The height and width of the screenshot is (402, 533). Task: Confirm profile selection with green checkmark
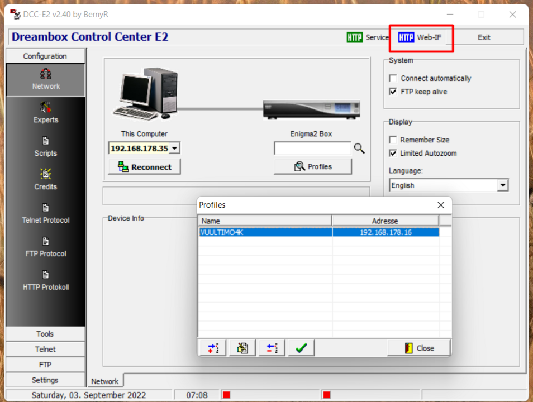tap(301, 347)
